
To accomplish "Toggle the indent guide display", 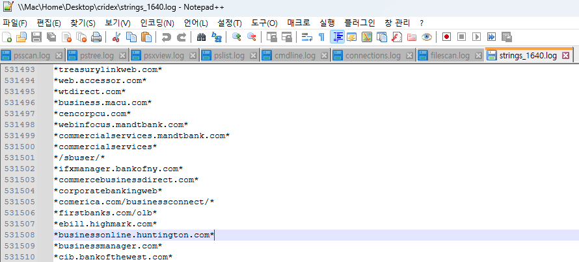I will point(337,37).
